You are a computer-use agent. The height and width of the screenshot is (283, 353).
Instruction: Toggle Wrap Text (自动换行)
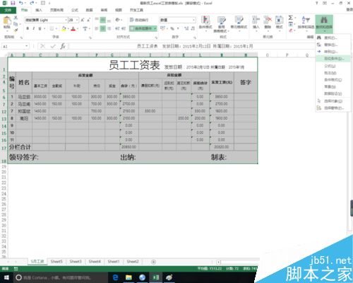coord(139,20)
